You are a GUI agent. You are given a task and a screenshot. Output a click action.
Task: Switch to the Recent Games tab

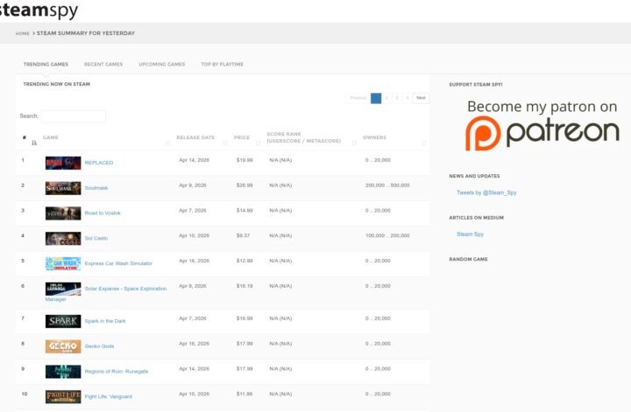pyautogui.click(x=103, y=64)
